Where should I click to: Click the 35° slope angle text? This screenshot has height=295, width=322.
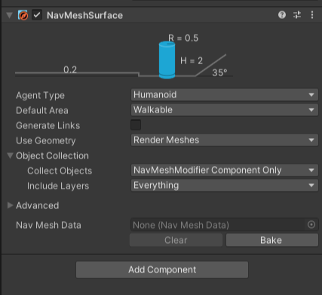click(219, 72)
